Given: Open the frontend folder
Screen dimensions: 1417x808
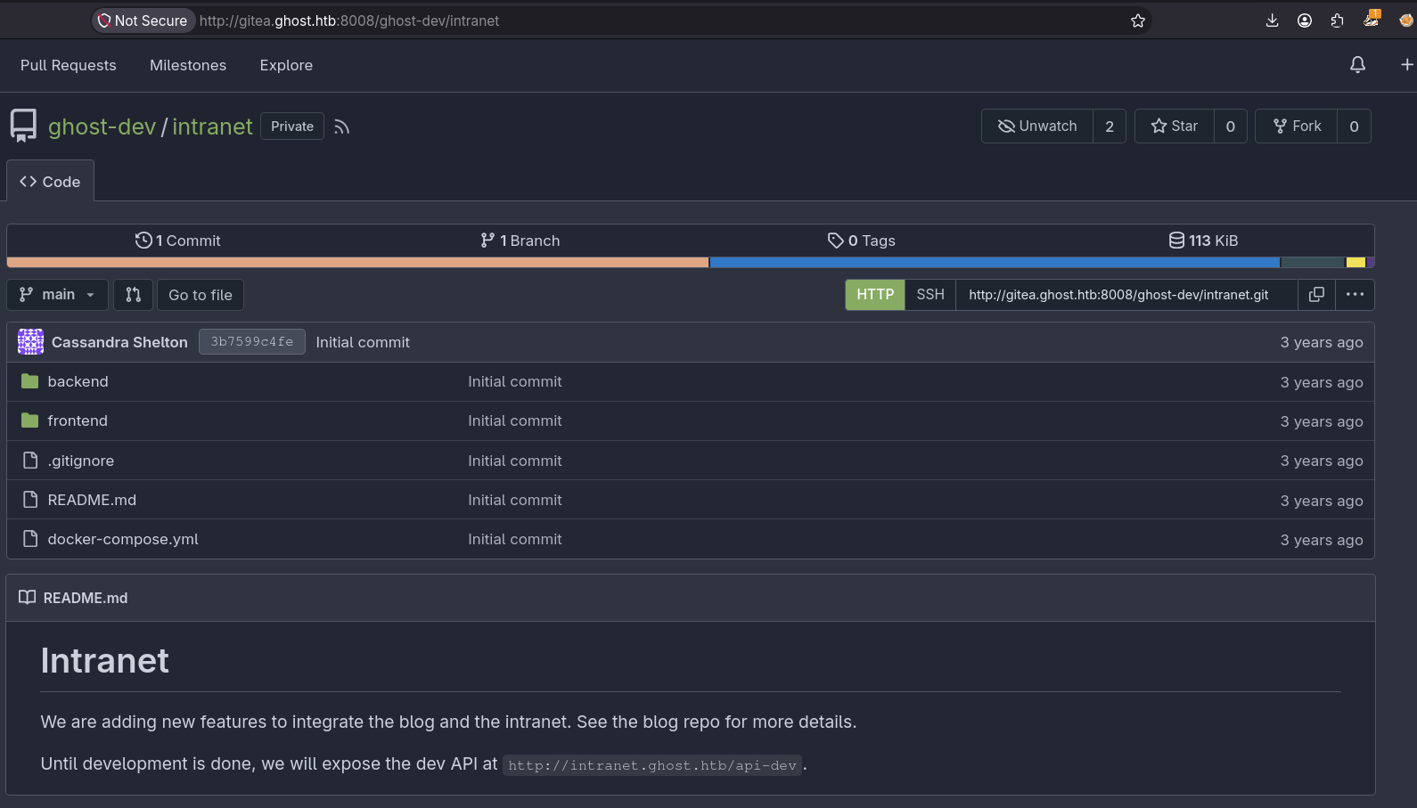Looking at the screenshot, I should pyautogui.click(x=78, y=420).
